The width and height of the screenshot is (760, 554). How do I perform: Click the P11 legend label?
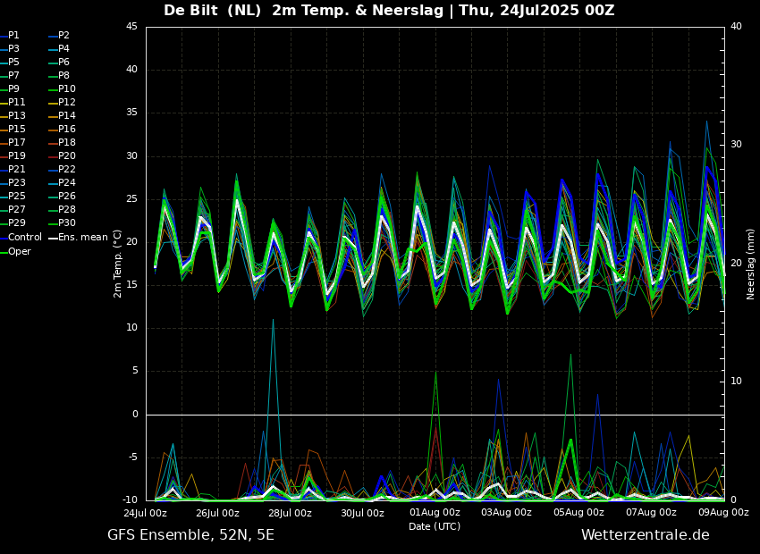[17, 103]
